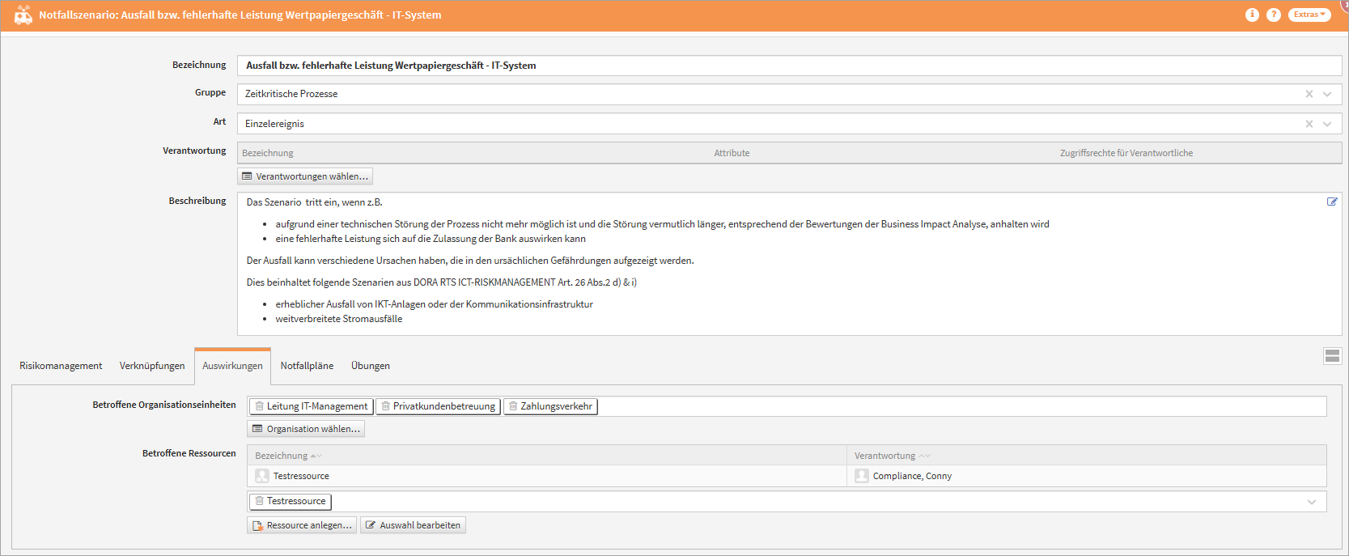Switch to the Notfallpläne tab
This screenshot has width=1349, height=556.
307,366
